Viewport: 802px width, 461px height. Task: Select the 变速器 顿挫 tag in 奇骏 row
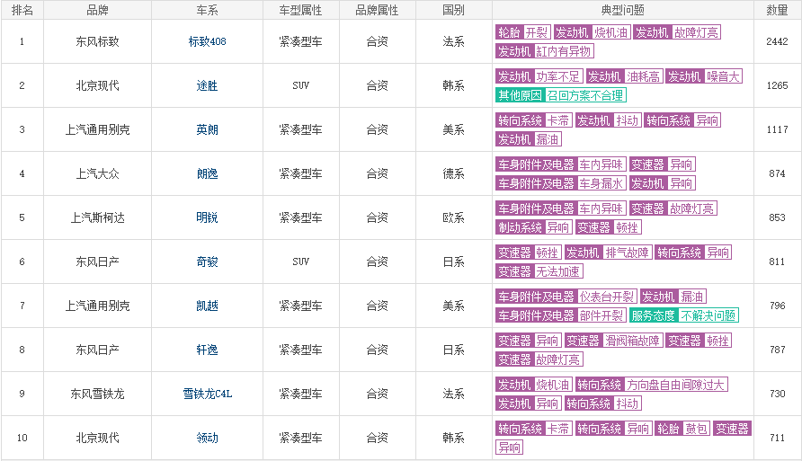[x=529, y=252]
